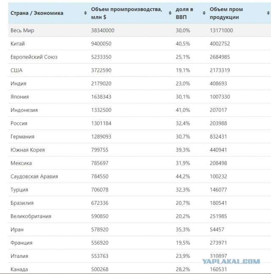Select the Индонезия cell
The height and width of the screenshot is (274, 271).
click(x=24, y=110)
